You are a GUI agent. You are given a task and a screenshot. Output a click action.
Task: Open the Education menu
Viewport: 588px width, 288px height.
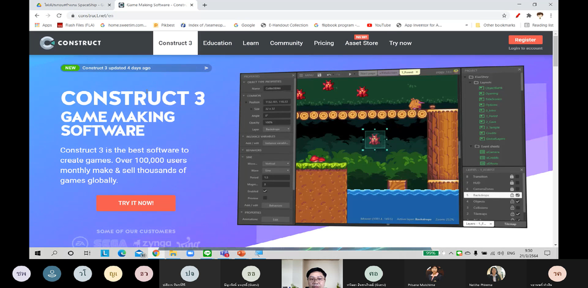[218, 43]
